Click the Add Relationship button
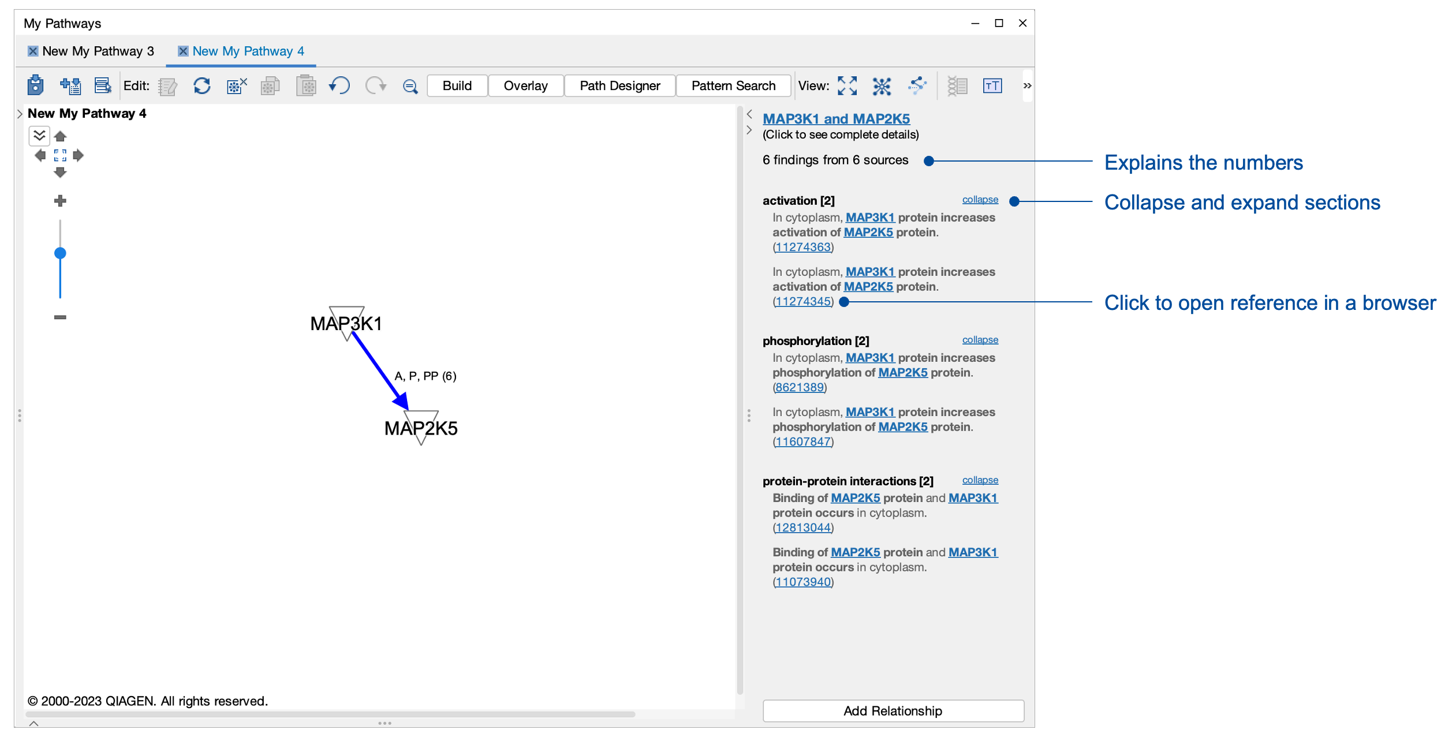The width and height of the screenshot is (1456, 741). click(893, 710)
